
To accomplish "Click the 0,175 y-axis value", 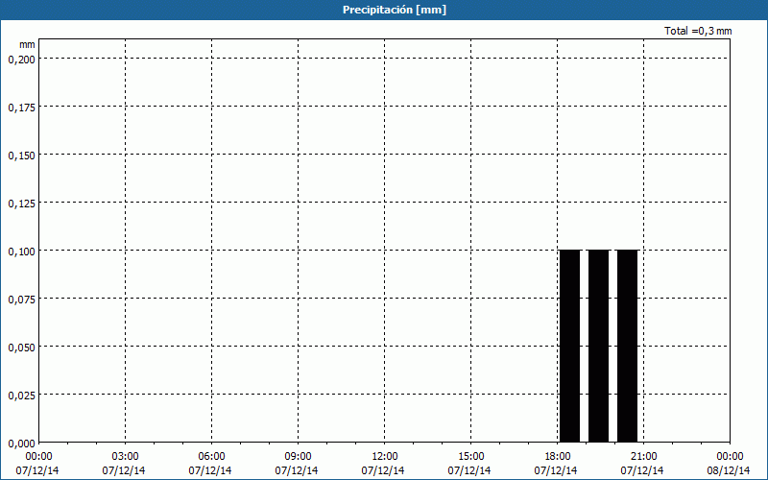I will pyautogui.click(x=21, y=108).
